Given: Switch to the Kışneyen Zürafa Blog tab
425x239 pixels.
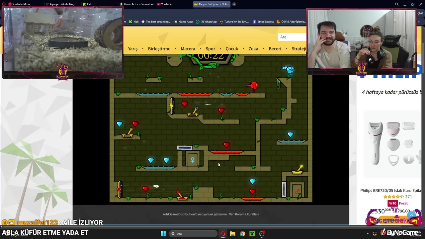Looking at the screenshot, I should click(60, 4).
